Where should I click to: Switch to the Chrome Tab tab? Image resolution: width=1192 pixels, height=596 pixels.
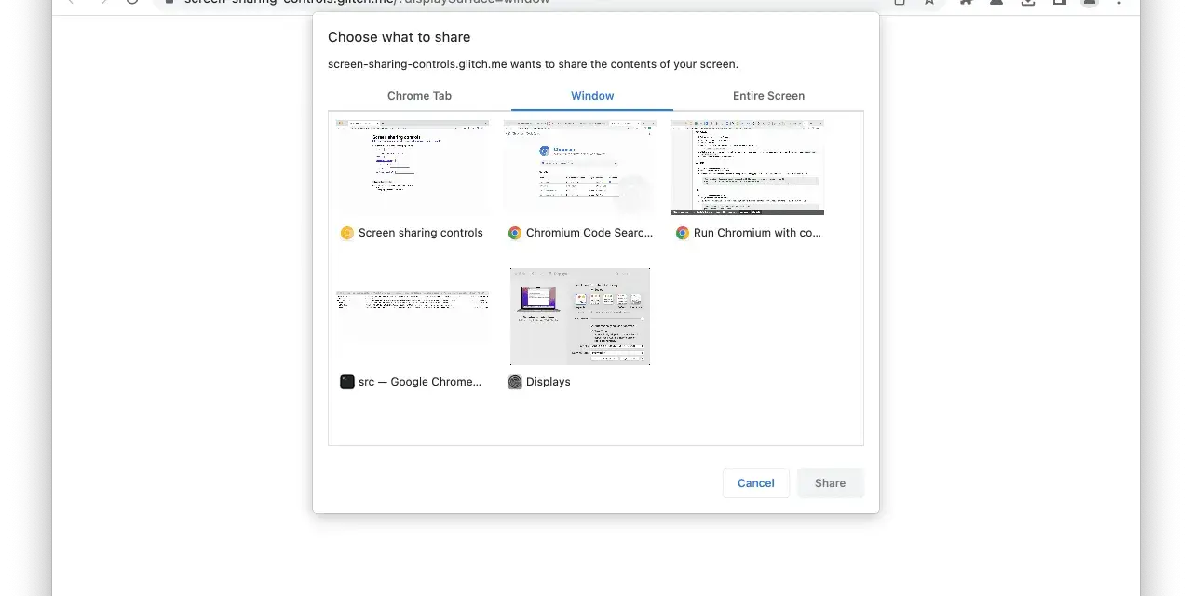419,96
